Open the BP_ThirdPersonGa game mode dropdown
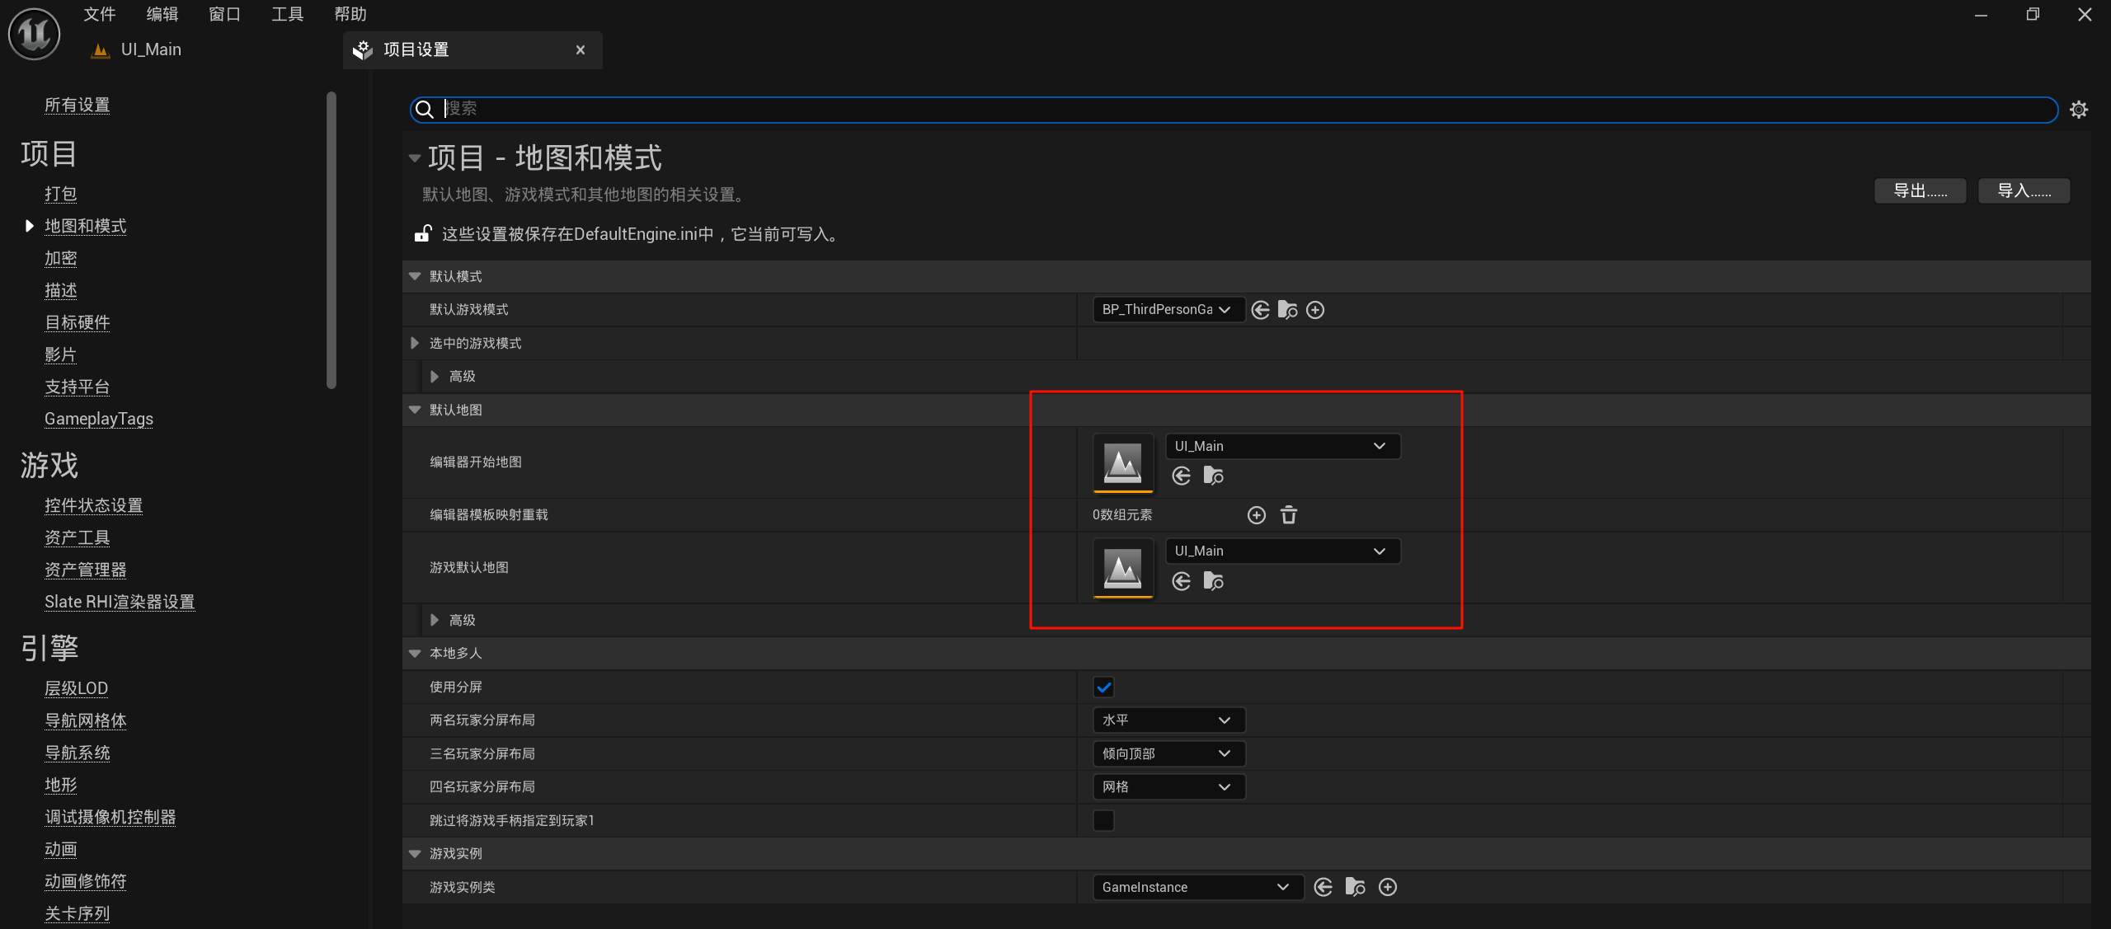The width and height of the screenshot is (2111, 929). tap(1168, 310)
